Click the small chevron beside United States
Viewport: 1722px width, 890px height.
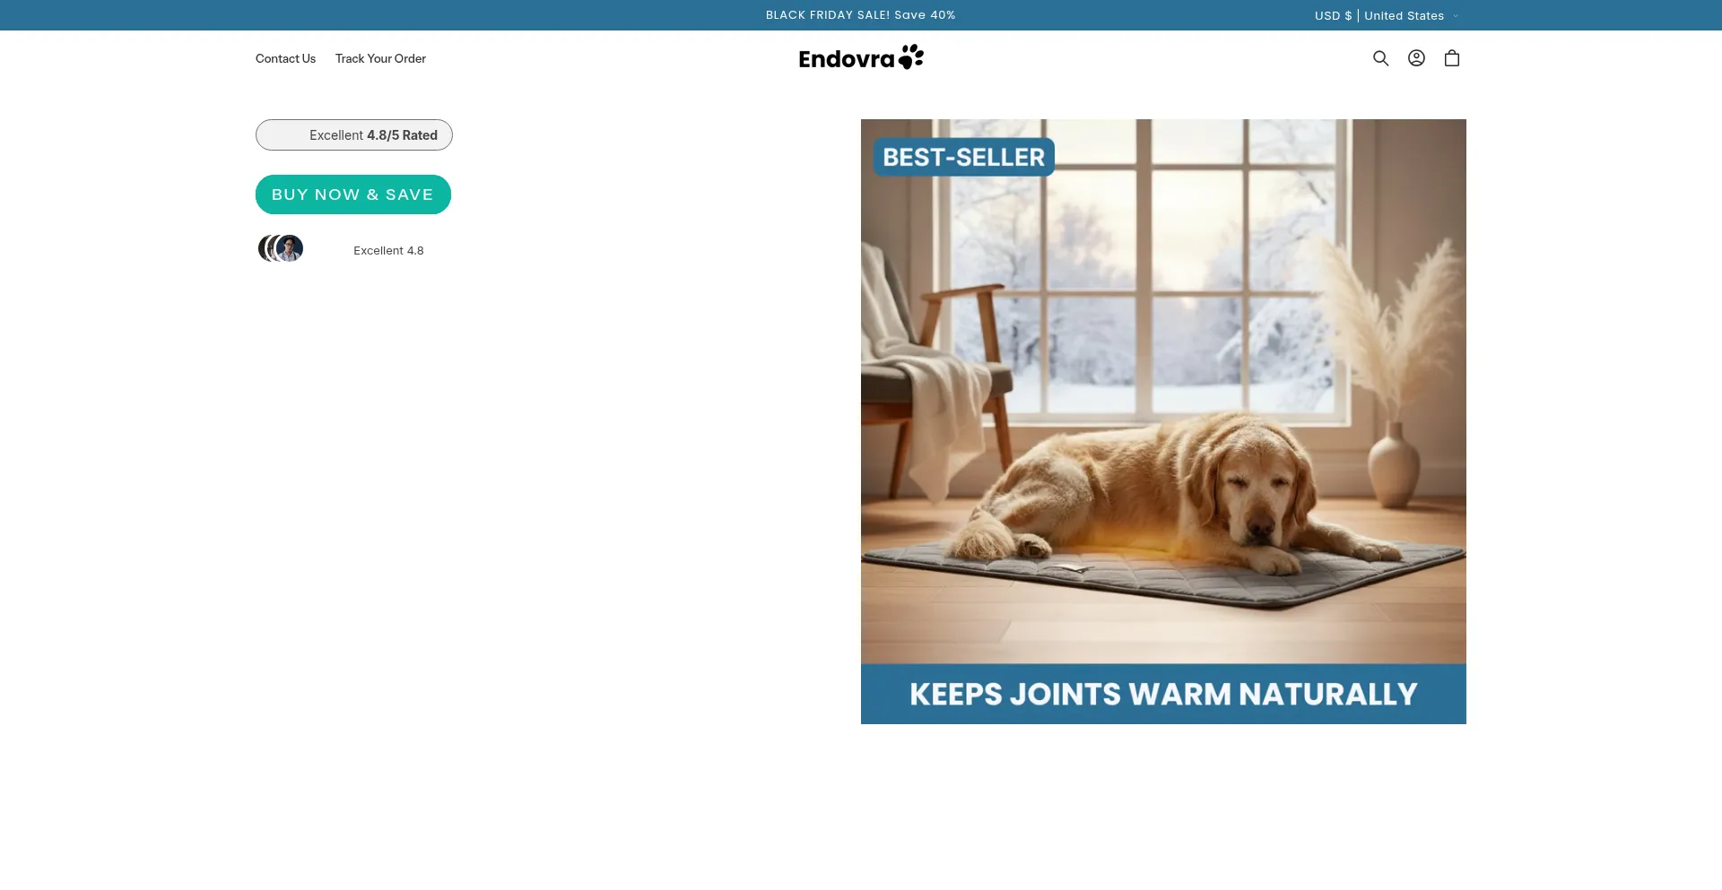click(1455, 16)
